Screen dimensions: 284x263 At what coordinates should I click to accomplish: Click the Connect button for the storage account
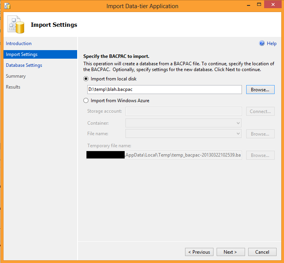(x=260, y=111)
